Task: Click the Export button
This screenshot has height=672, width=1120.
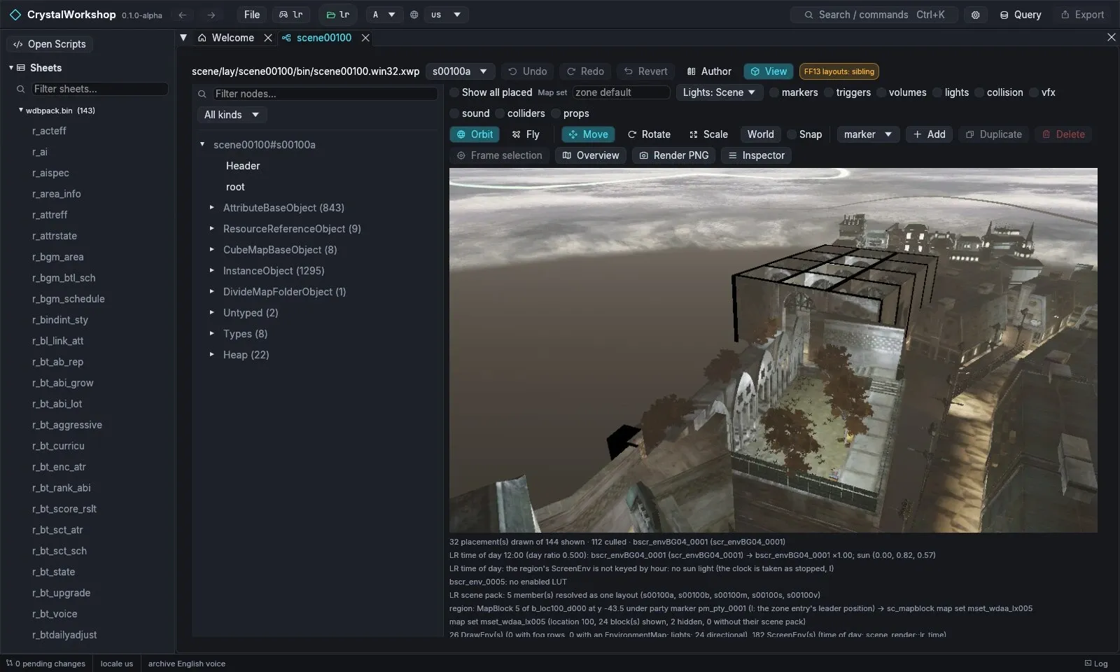Action: (1082, 15)
